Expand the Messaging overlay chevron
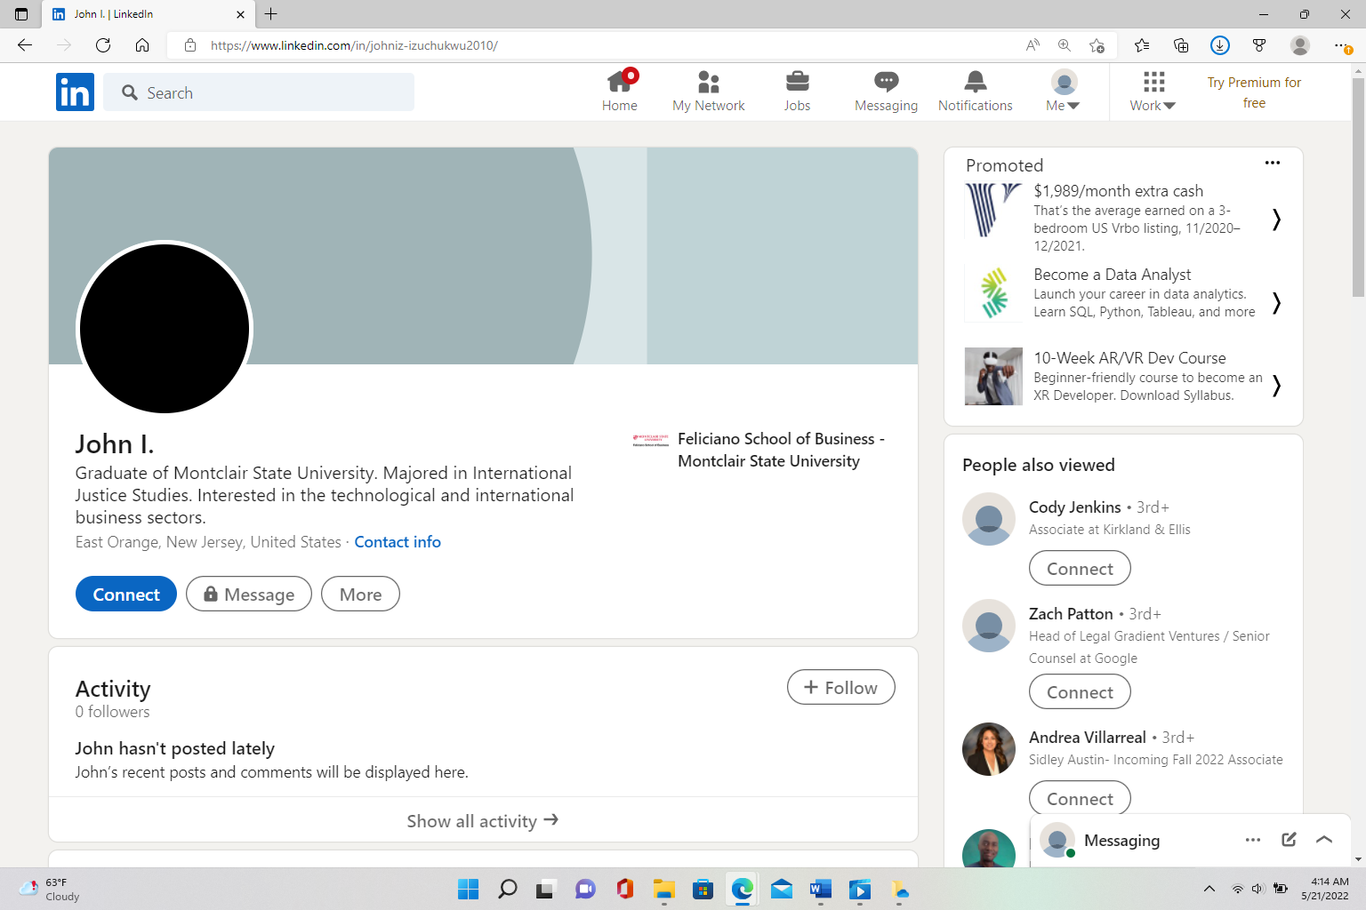The height and width of the screenshot is (910, 1366). point(1324,840)
